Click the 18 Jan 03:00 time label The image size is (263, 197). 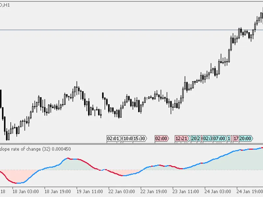(26, 191)
